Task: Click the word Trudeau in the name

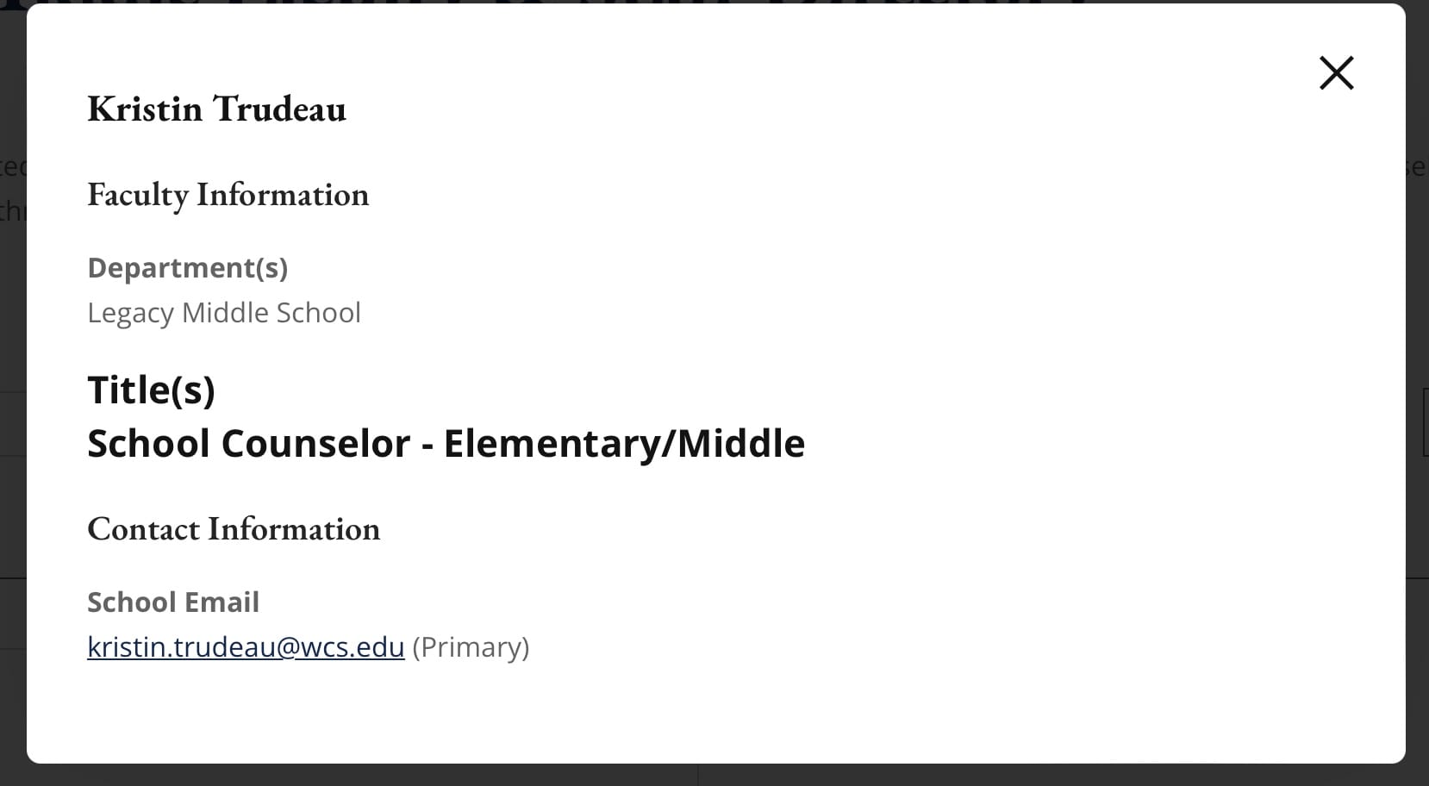Action: [x=279, y=109]
